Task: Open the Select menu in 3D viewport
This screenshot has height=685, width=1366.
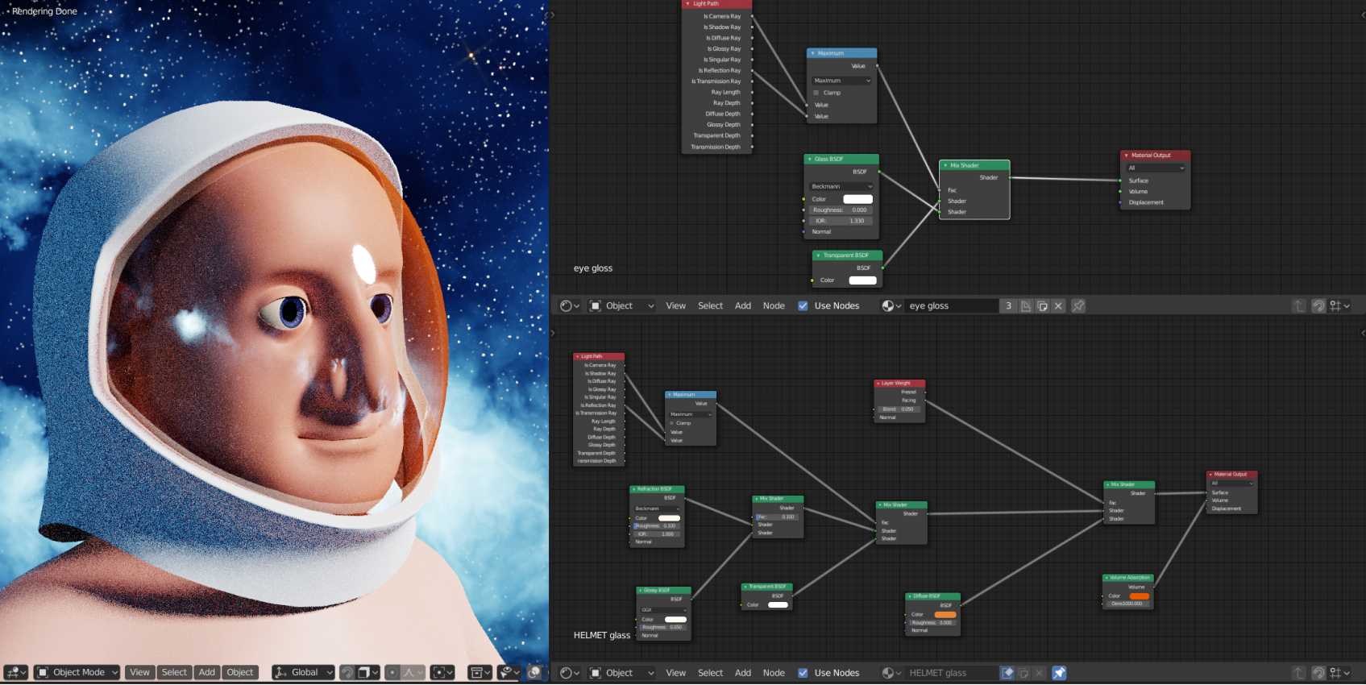Action: point(174,672)
